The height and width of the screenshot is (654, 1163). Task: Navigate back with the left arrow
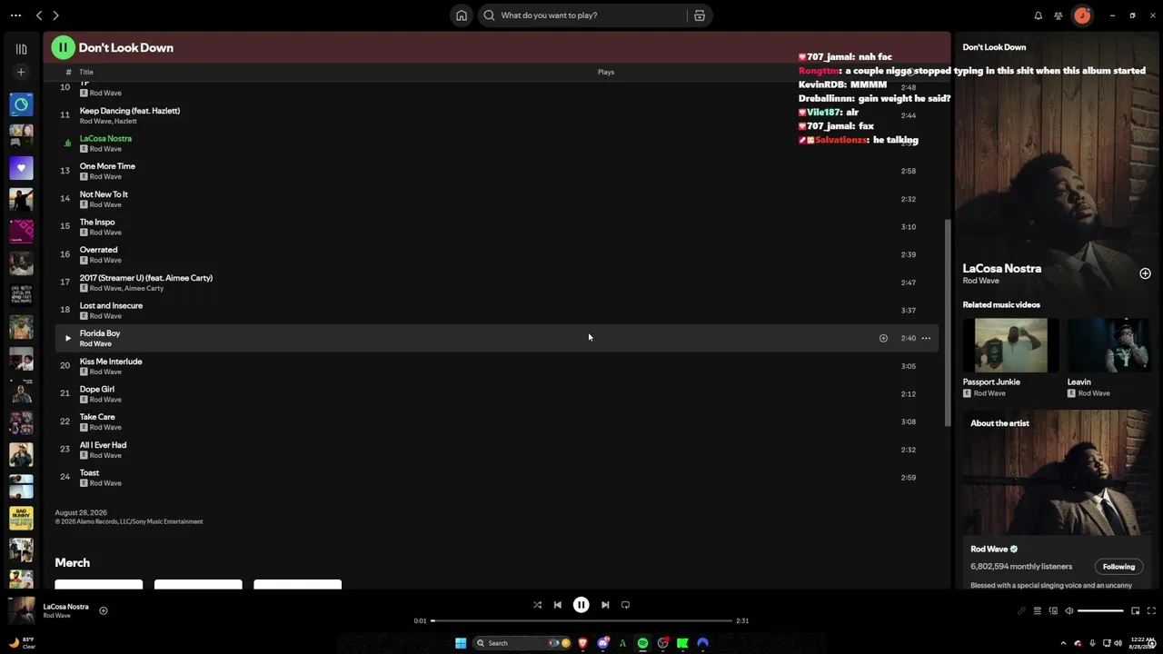click(39, 15)
